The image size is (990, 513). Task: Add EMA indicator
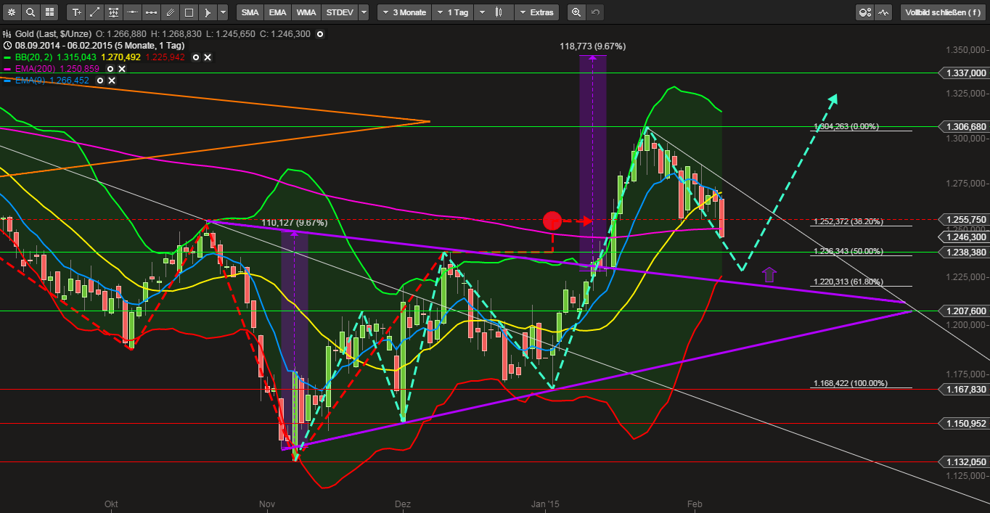point(277,12)
